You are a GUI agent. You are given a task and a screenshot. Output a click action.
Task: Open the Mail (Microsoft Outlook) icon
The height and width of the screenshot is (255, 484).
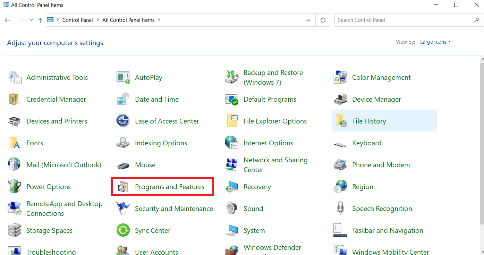15,165
